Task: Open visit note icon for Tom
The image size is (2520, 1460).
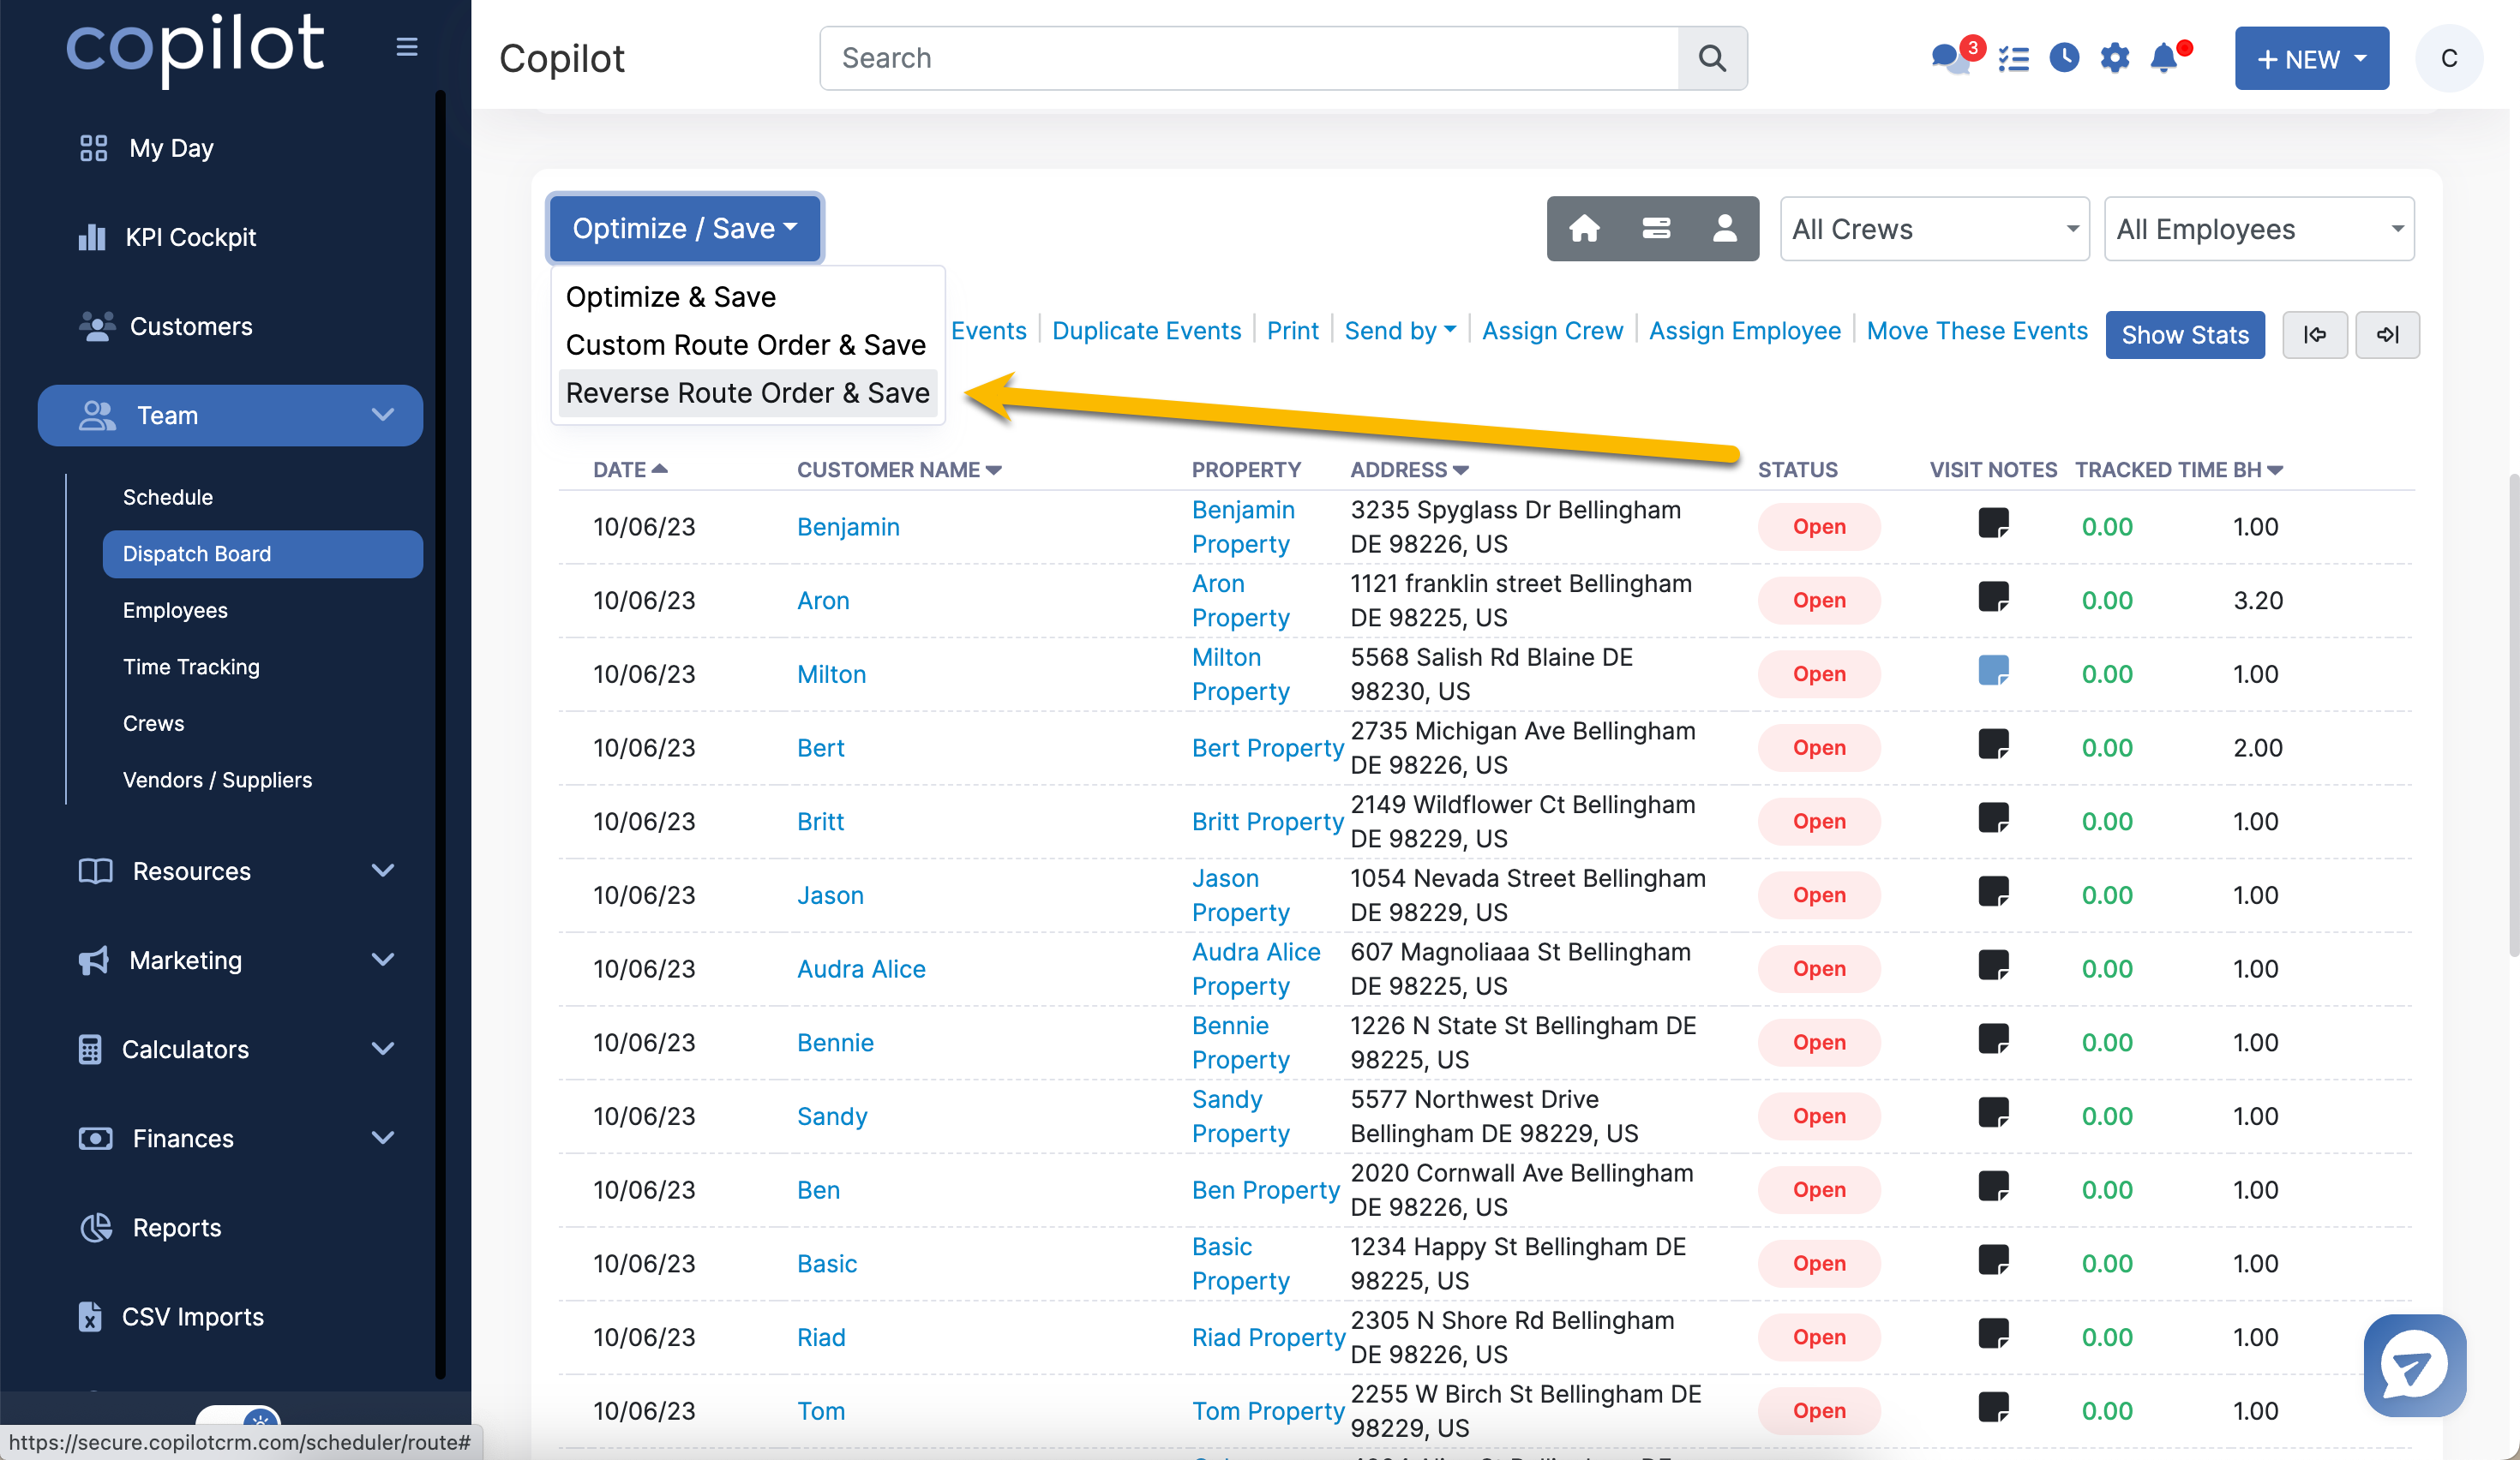Action: pos(1993,1408)
